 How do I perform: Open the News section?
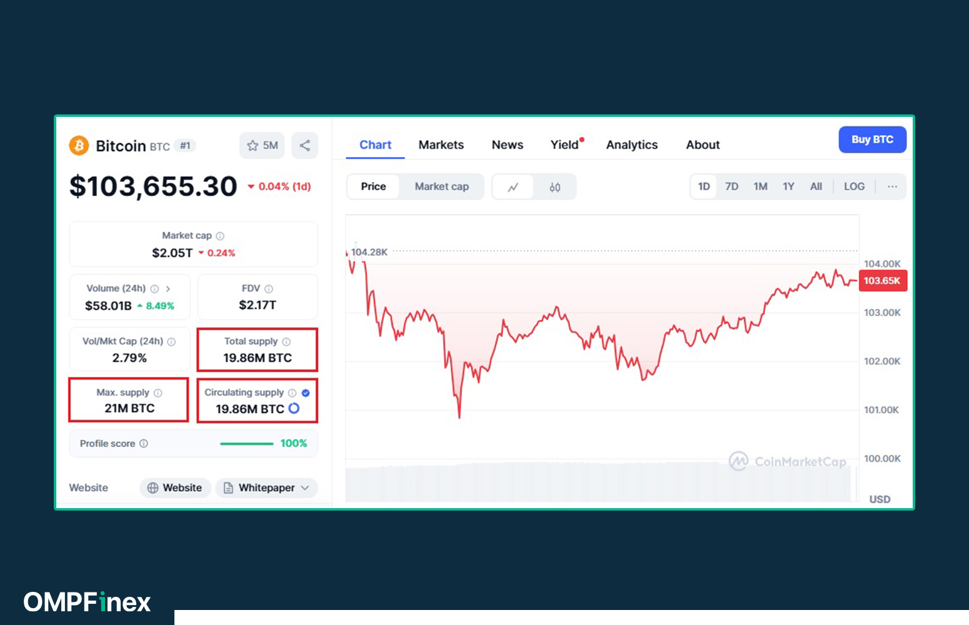(507, 144)
